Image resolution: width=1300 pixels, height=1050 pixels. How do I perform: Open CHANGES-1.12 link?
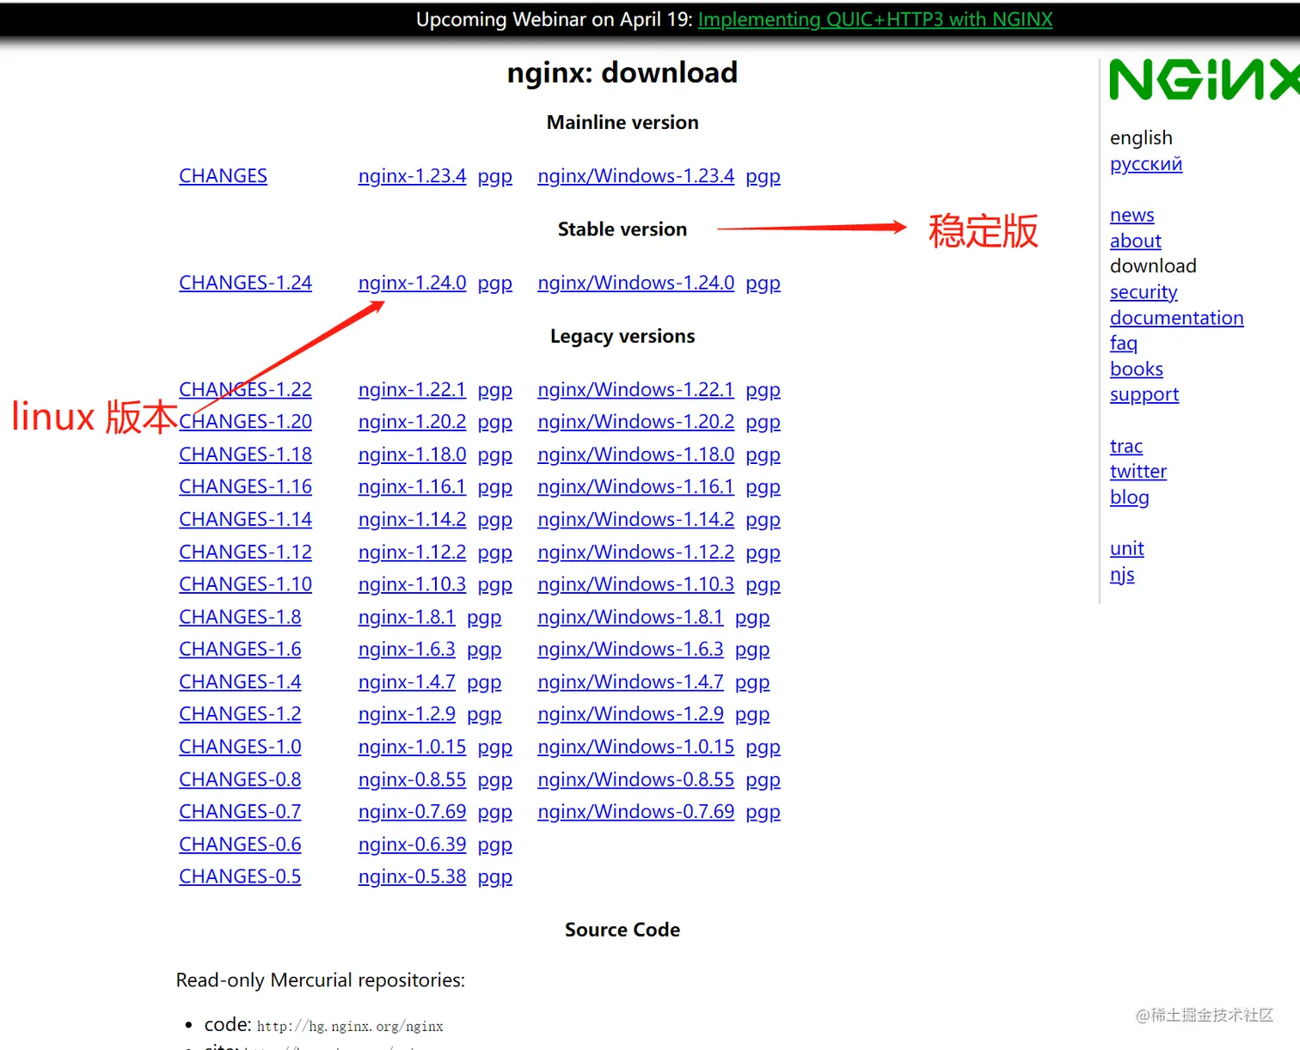(245, 552)
